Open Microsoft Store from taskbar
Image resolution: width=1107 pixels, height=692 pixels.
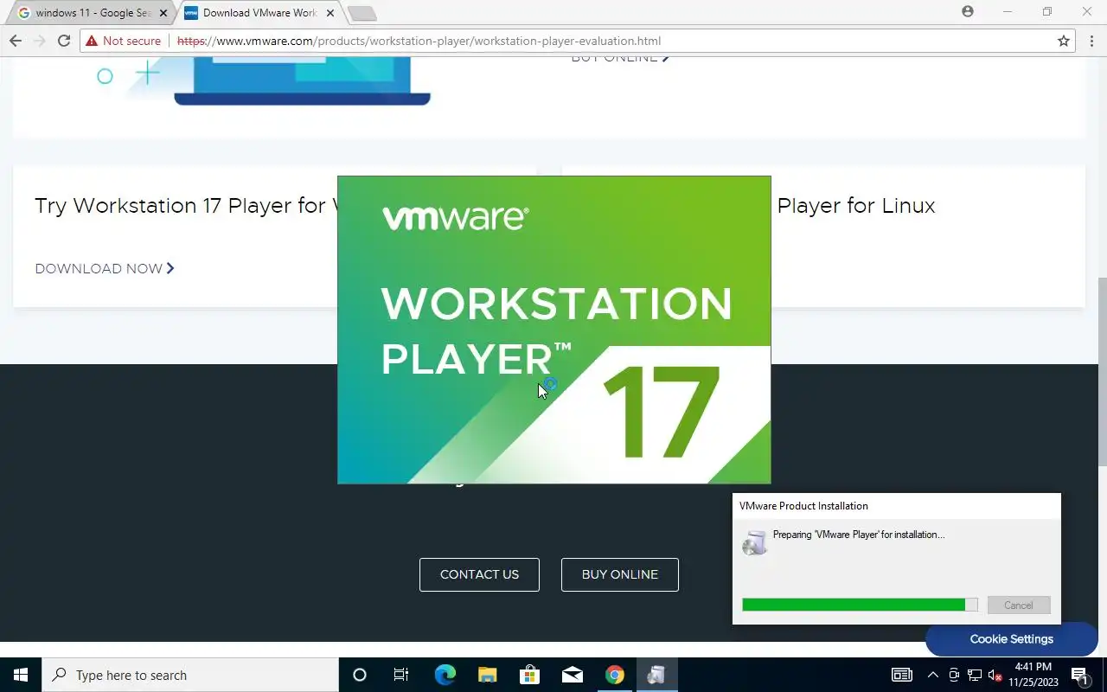[529, 675]
